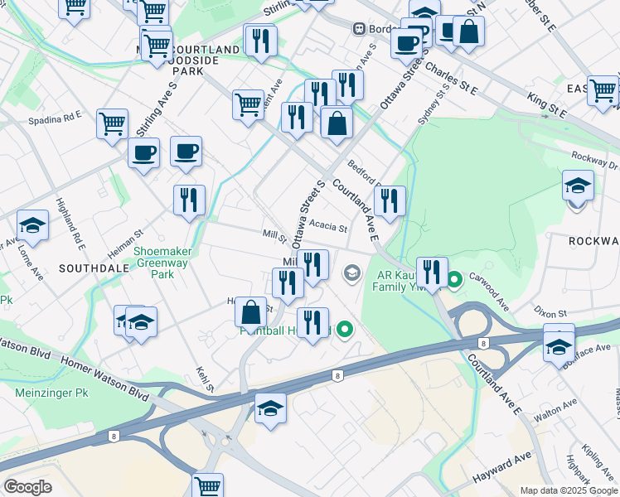Click the coffee cup marker right of Stirling Ave S pair
Image resolution: width=620 pixels, height=497 pixels.
[186, 152]
